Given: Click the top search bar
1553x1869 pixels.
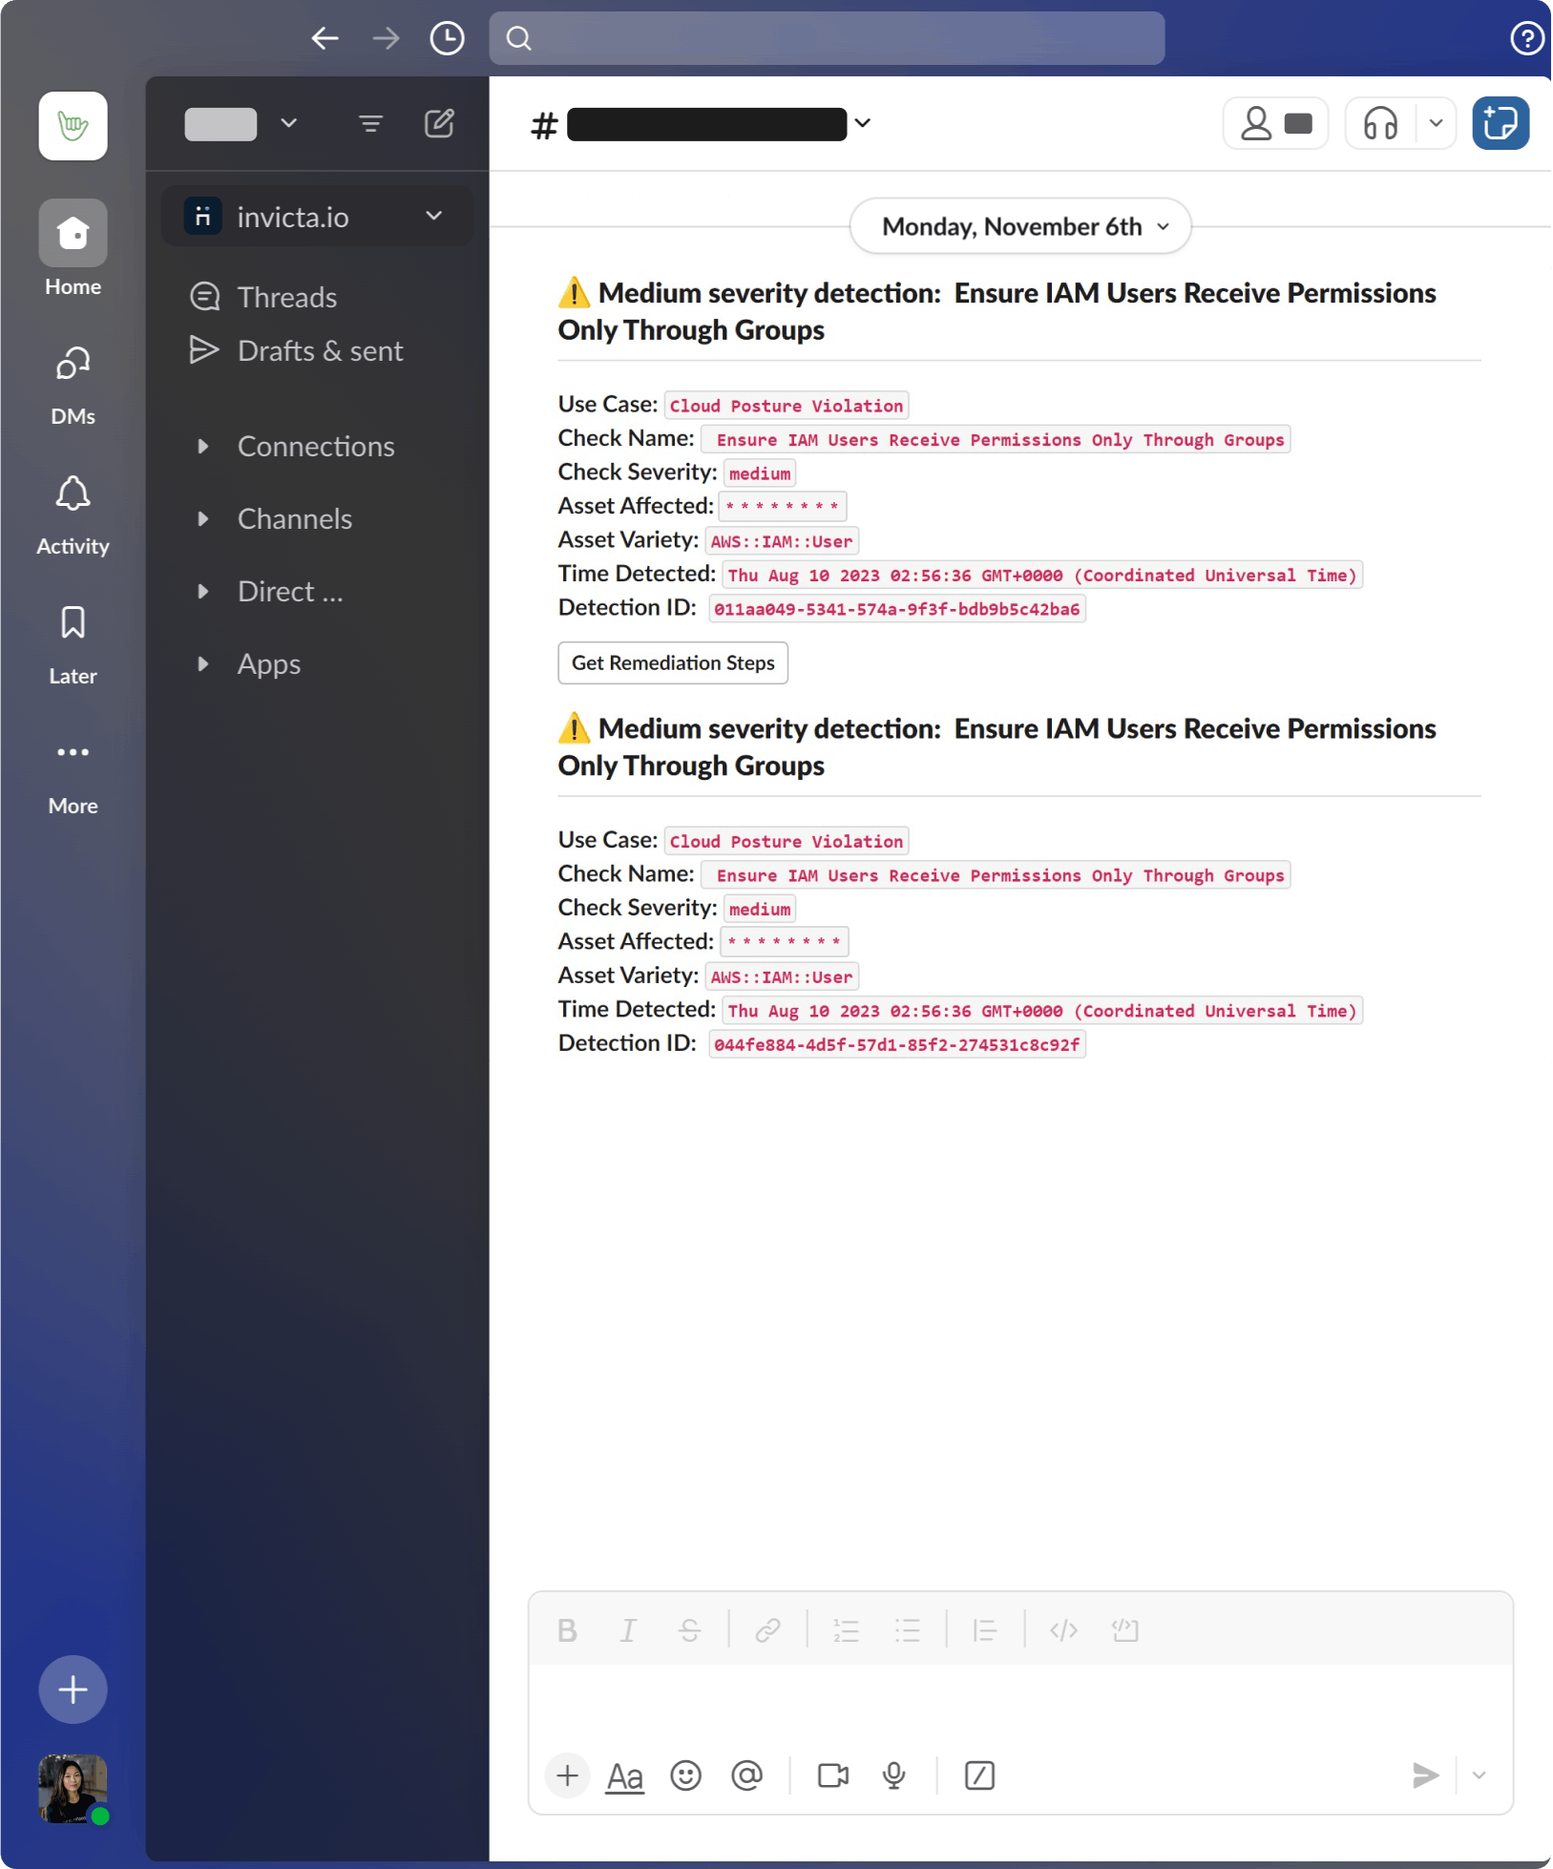Looking at the screenshot, I should click(827, 38).
